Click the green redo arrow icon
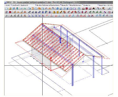The image size is (118, 97). 25,8
